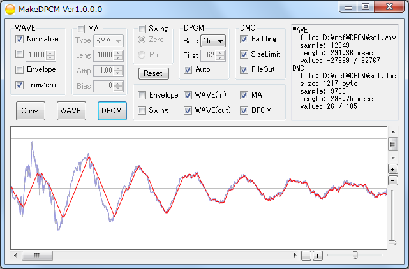Close the MakeDPCM window

tap(389, 7)
